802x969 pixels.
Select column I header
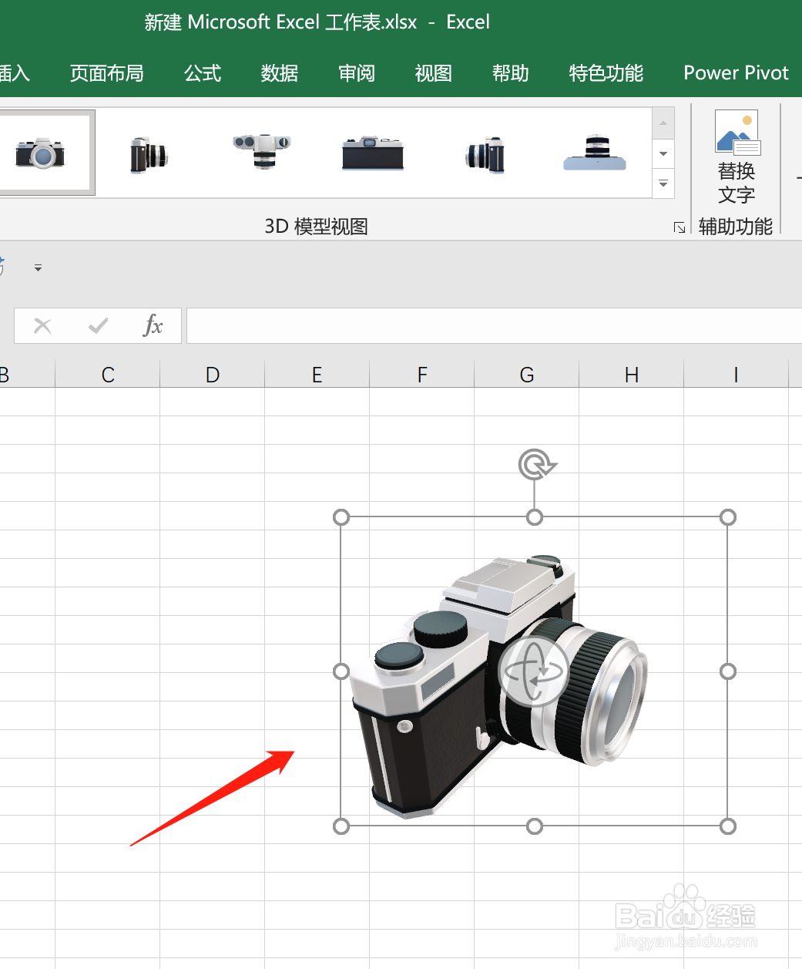pos(737,375)
